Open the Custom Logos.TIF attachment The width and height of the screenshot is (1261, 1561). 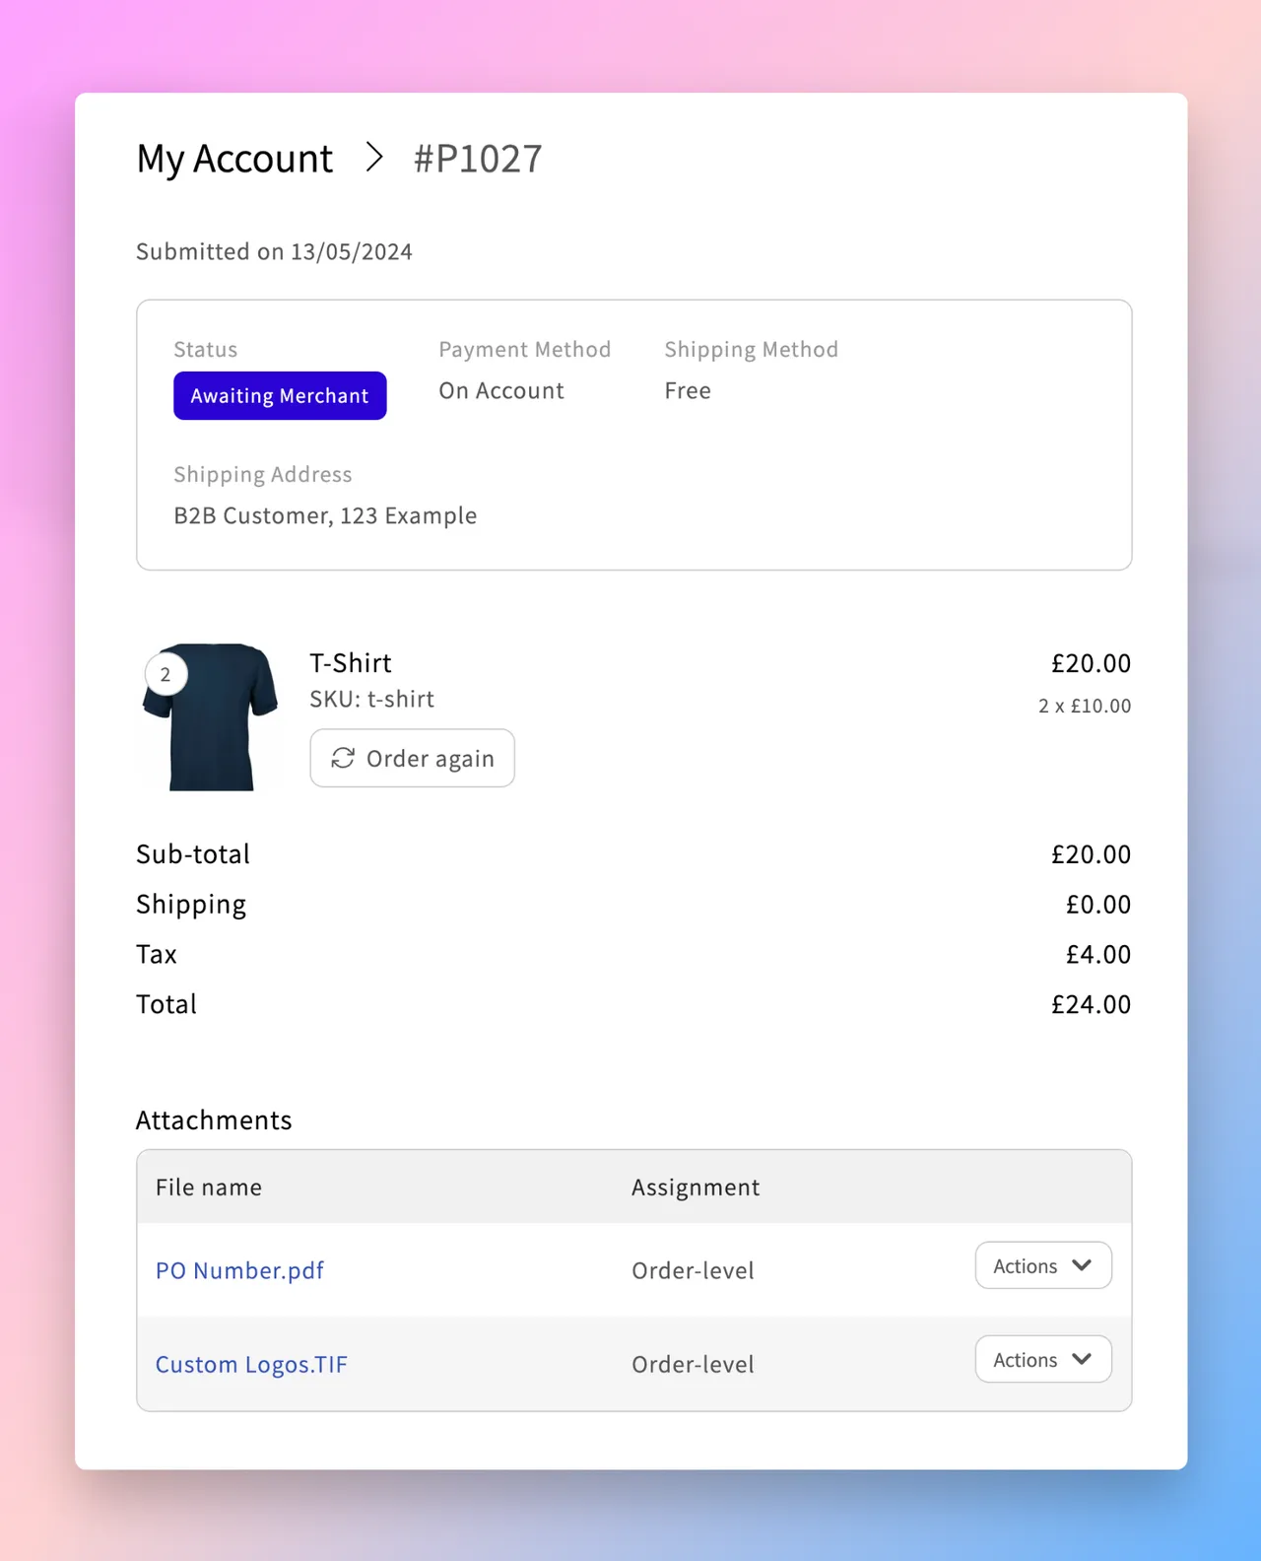point(251,1364)
